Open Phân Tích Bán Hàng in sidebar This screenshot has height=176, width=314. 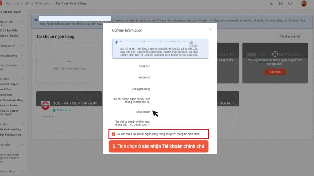[11, 135]
